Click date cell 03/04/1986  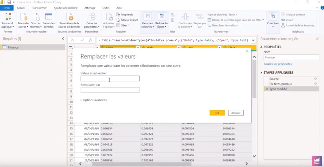pyautogui.click(x=87, y=128)
